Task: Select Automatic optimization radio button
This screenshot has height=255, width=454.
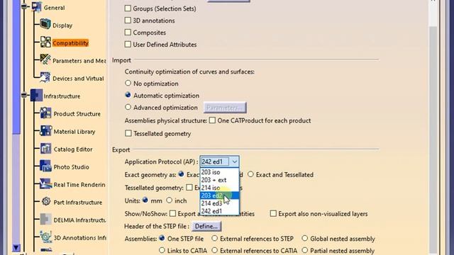Action: pos(128,95)
